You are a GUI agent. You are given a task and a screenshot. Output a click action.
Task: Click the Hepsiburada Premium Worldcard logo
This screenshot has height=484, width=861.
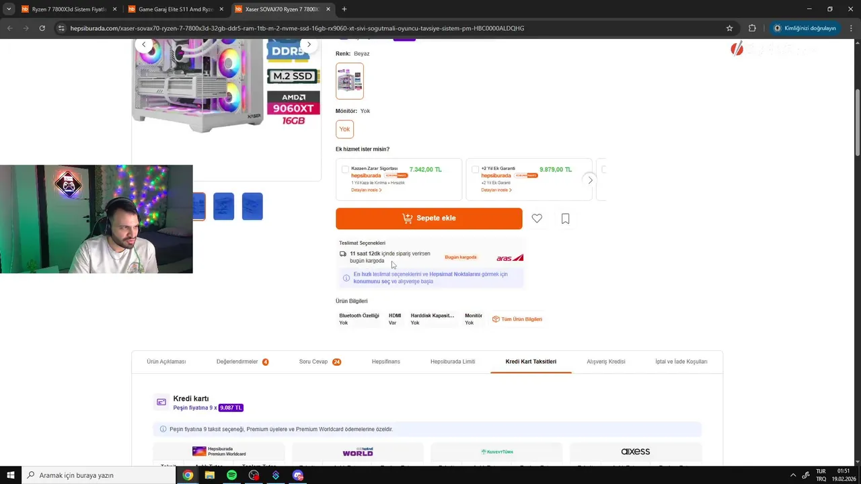click(x=219, y=451)
